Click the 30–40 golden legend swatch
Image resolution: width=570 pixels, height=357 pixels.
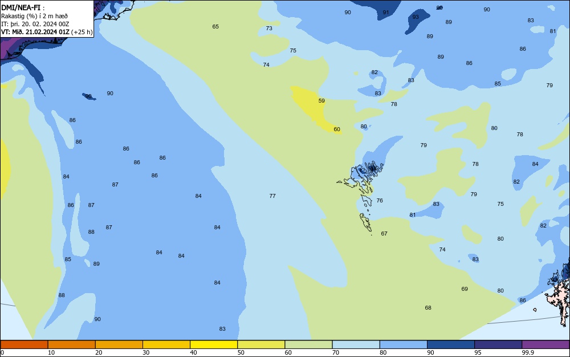[166, 344]
